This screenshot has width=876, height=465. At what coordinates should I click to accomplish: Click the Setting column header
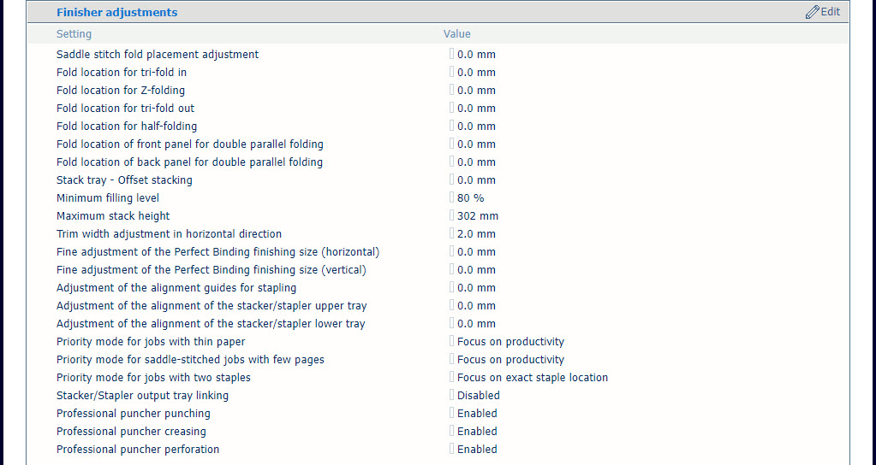click(x=74, y=34)
